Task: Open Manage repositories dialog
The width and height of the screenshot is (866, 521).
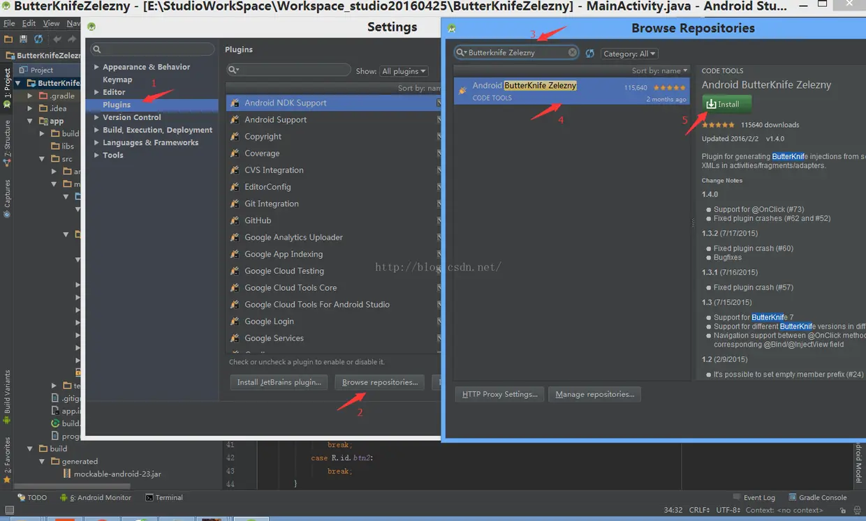Action: pyautogui.click(x=594, y=394)
